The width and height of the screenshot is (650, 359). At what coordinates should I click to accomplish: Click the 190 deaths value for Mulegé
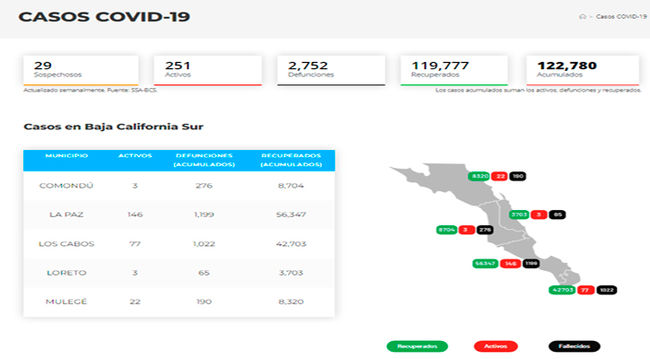204,302
